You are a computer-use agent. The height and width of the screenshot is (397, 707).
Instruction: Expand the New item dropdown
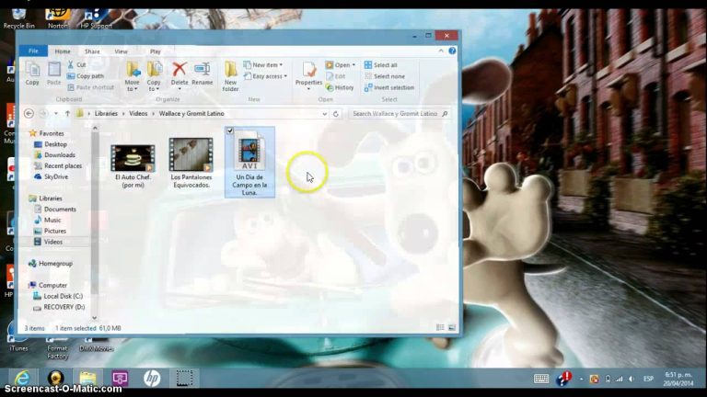281,65
